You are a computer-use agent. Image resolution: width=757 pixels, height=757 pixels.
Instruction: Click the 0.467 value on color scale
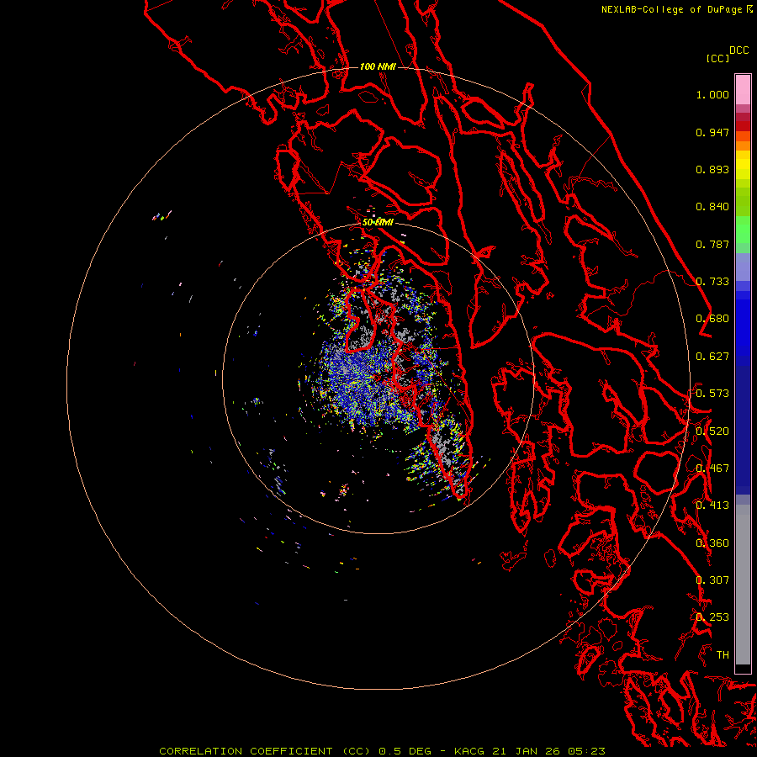tap(712, 468)
